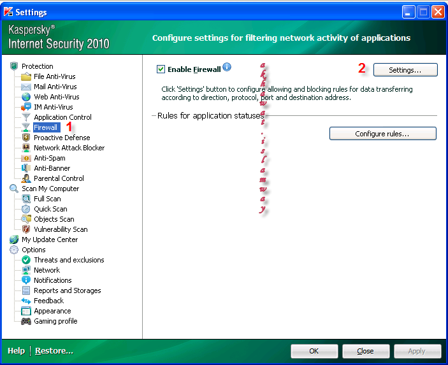Open Anti-Spam settings
Screen dimensions: 448x365
coord(50,158)
